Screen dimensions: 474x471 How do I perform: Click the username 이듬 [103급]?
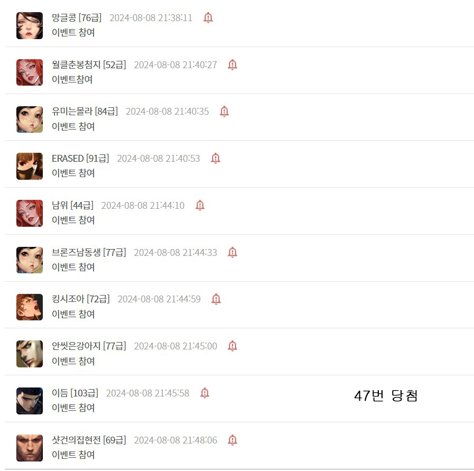point(75,393)
